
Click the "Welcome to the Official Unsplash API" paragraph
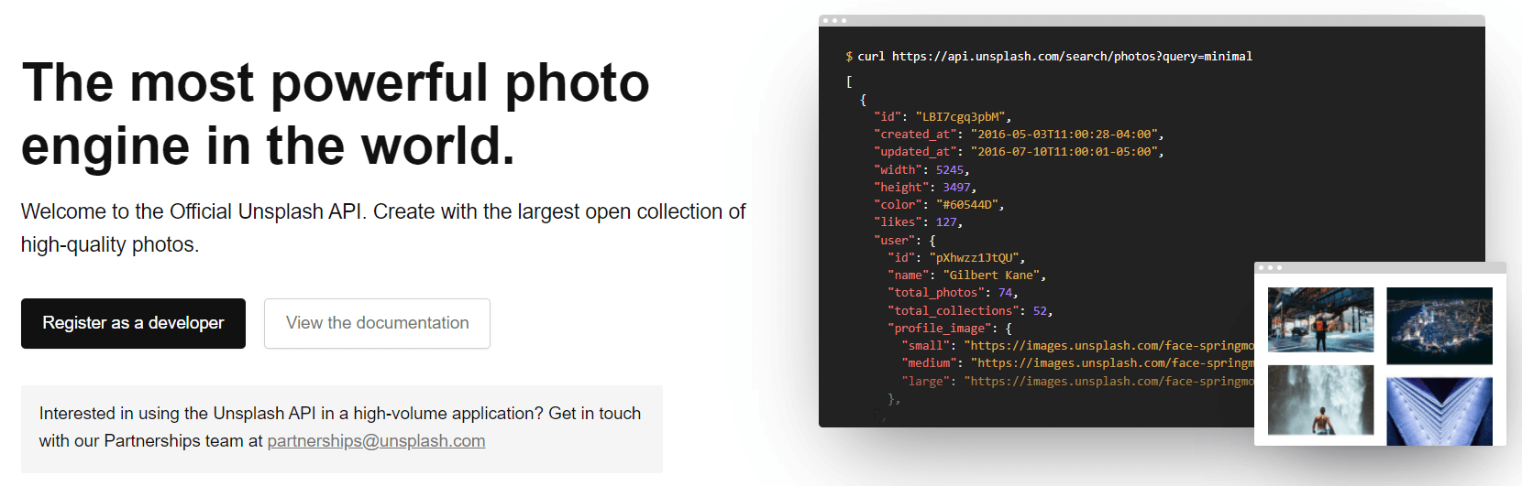tap(383, 228)
